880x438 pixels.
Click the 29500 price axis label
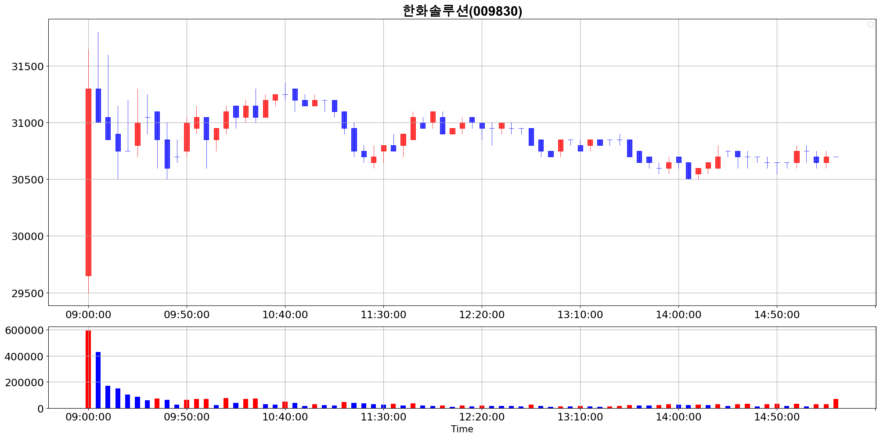tap(28, 293)
